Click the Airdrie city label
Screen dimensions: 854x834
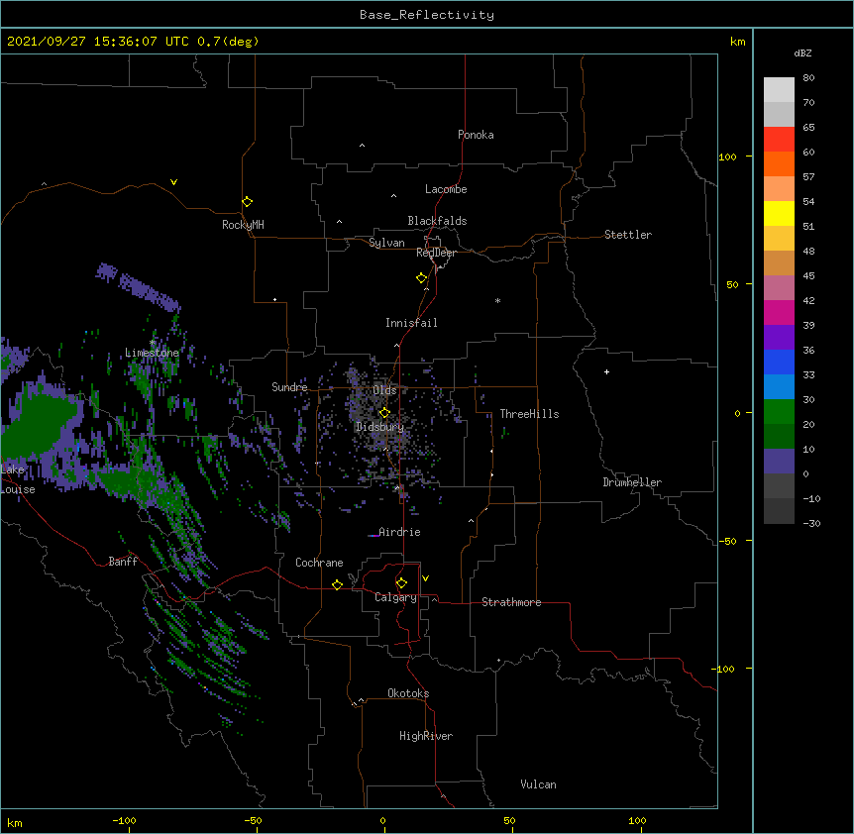point(399,532)
